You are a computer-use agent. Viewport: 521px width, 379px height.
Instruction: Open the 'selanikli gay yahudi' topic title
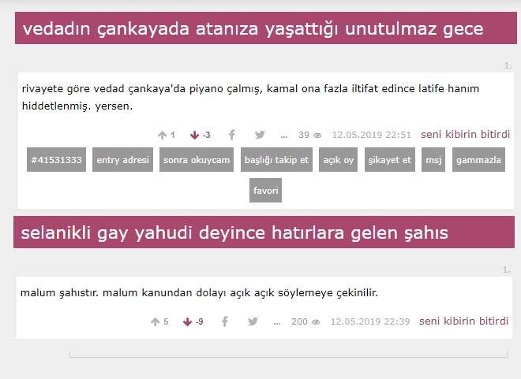click(234, 233)
